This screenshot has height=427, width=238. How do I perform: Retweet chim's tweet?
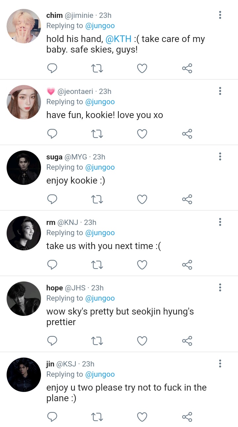97,68
